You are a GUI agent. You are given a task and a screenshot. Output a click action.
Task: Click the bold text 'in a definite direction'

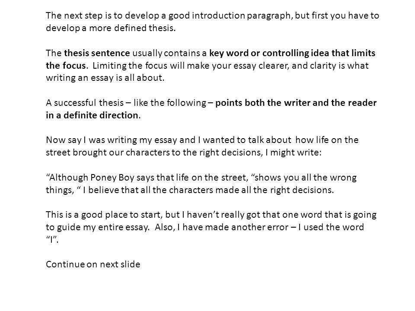[x=92, y=115]
